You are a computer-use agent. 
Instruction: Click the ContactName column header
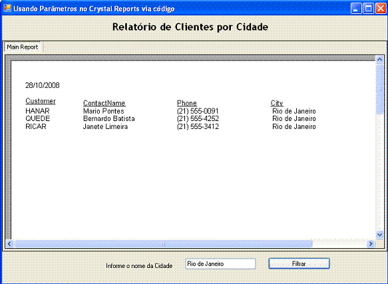[104, 103]
